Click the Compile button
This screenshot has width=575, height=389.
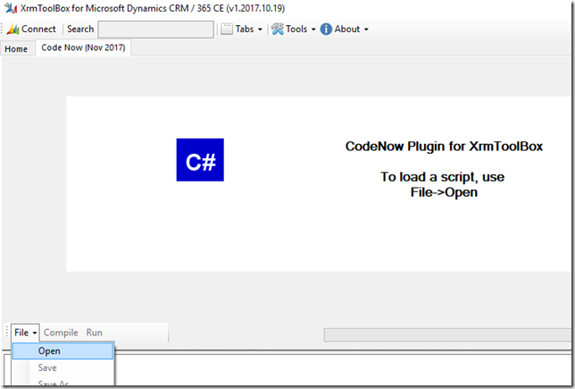[x=61, y=333]
